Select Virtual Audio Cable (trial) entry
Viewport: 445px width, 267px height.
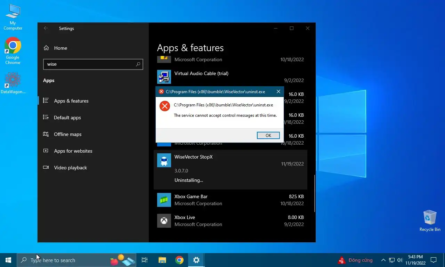tap(230, 76)
